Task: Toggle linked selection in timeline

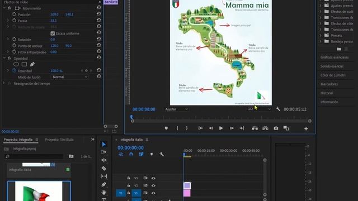Action: click(141, 154)
